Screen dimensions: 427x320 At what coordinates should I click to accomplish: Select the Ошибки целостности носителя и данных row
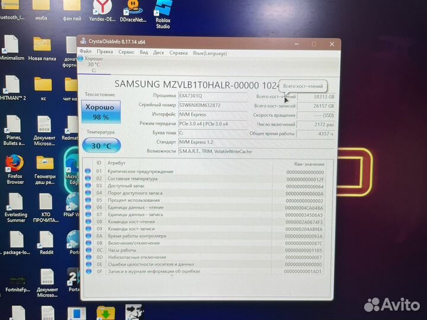[204, 264]
